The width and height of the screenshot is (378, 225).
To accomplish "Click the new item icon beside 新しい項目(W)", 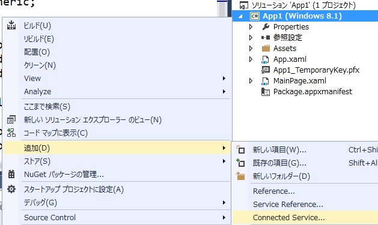I will tap(240, 149).
